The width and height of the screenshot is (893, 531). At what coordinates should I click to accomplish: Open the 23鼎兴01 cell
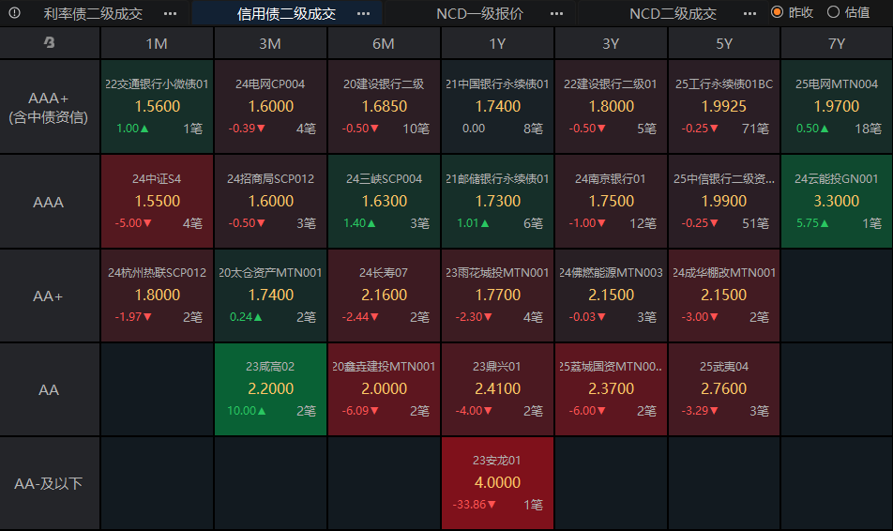pyautogui.click(x=497, y=389)
